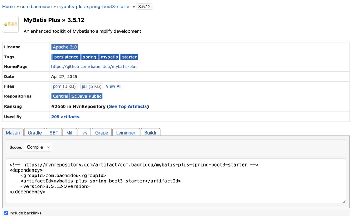Download the jar (5 KB) file
The image size is (352, 220).
tap(92, 86)
